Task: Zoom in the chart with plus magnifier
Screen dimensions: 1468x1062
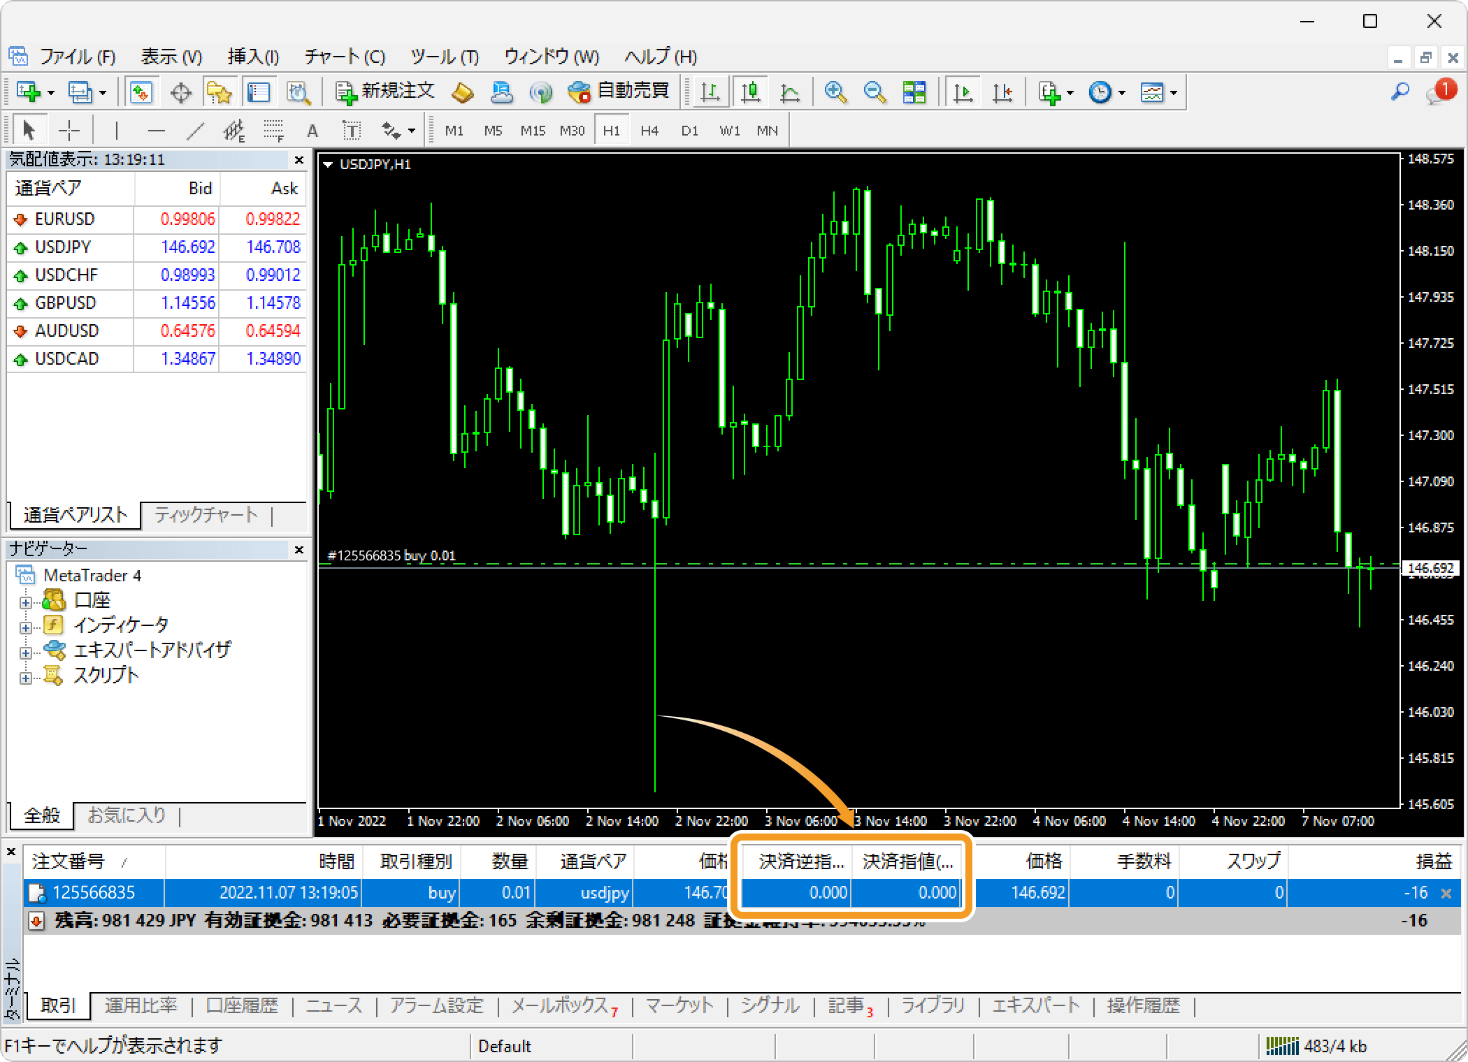Action: pyautogui.click(x=835, y=92)
